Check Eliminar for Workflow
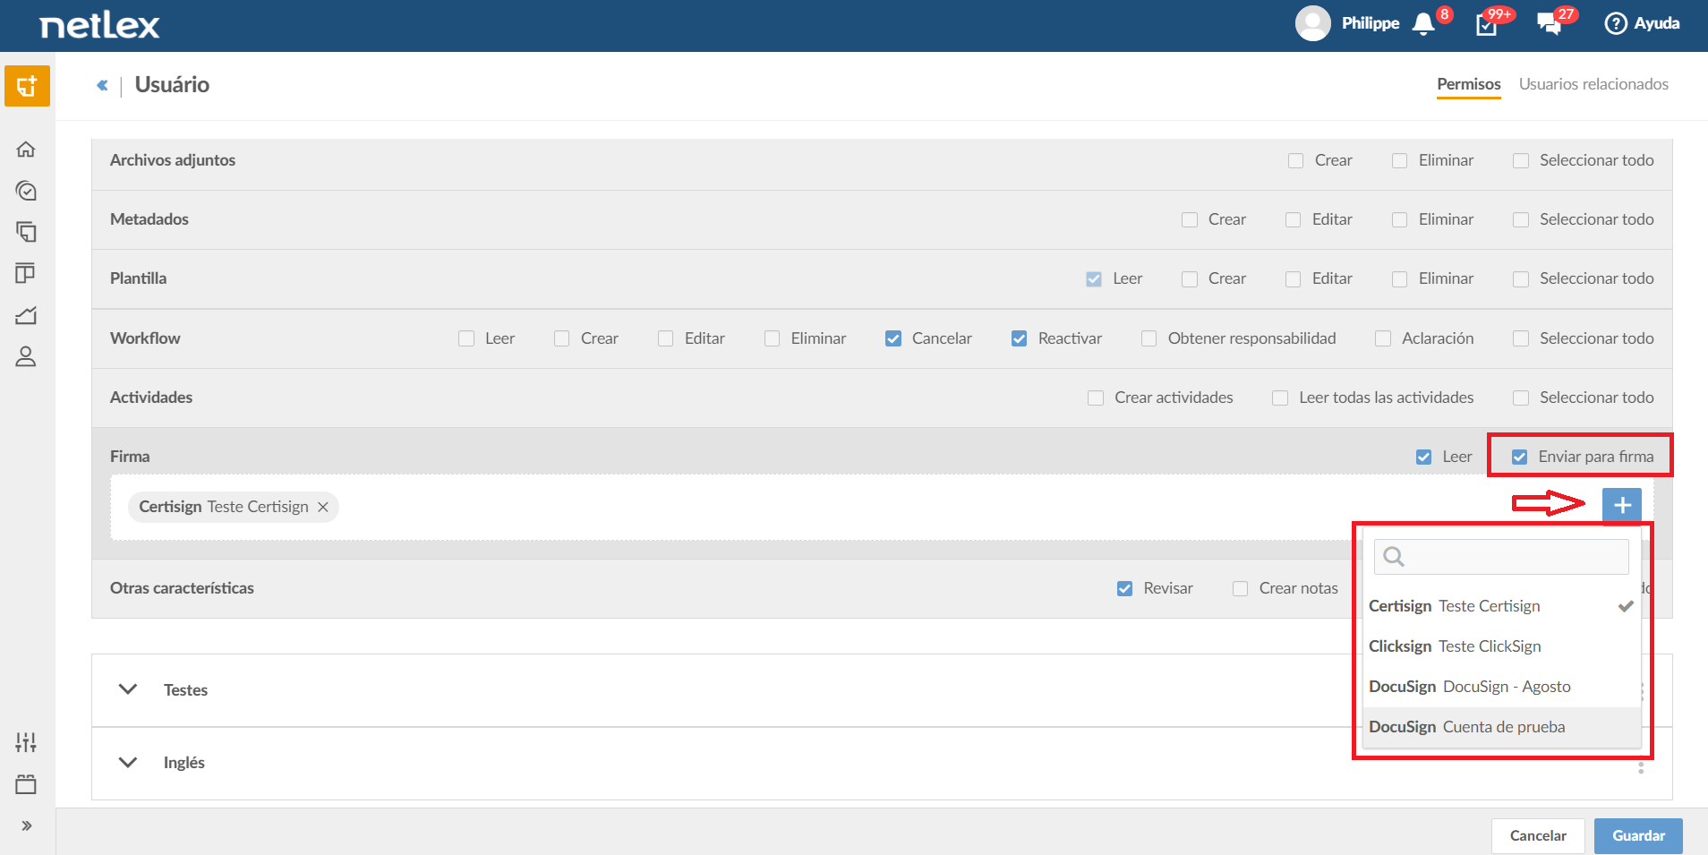1708x855 pixels. point(772,338)
